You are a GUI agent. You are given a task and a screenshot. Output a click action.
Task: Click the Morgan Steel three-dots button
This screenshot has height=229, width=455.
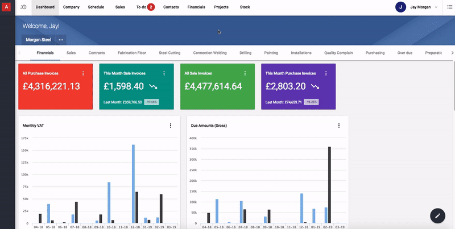tap(61, 40)
